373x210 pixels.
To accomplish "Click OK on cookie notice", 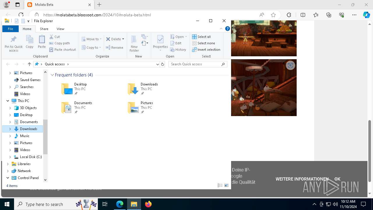I will coord(337,179).
